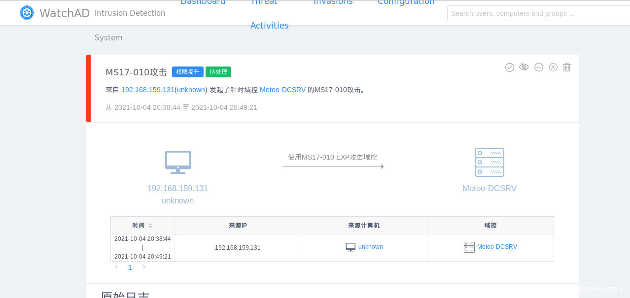
Task: Click the large Motoo-DCSRV server icon
Action: 489,162
